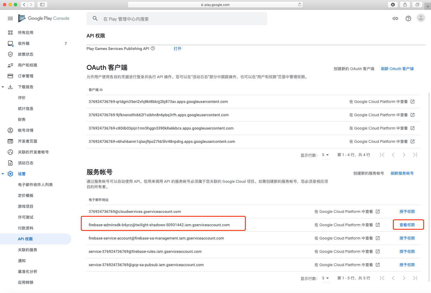
Task: Open the hamburger navigation menu
Action: [10, 18]
